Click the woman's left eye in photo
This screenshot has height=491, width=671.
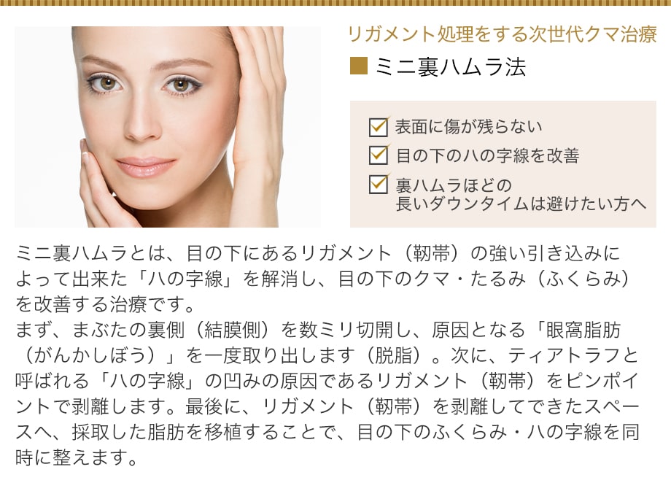181,85
